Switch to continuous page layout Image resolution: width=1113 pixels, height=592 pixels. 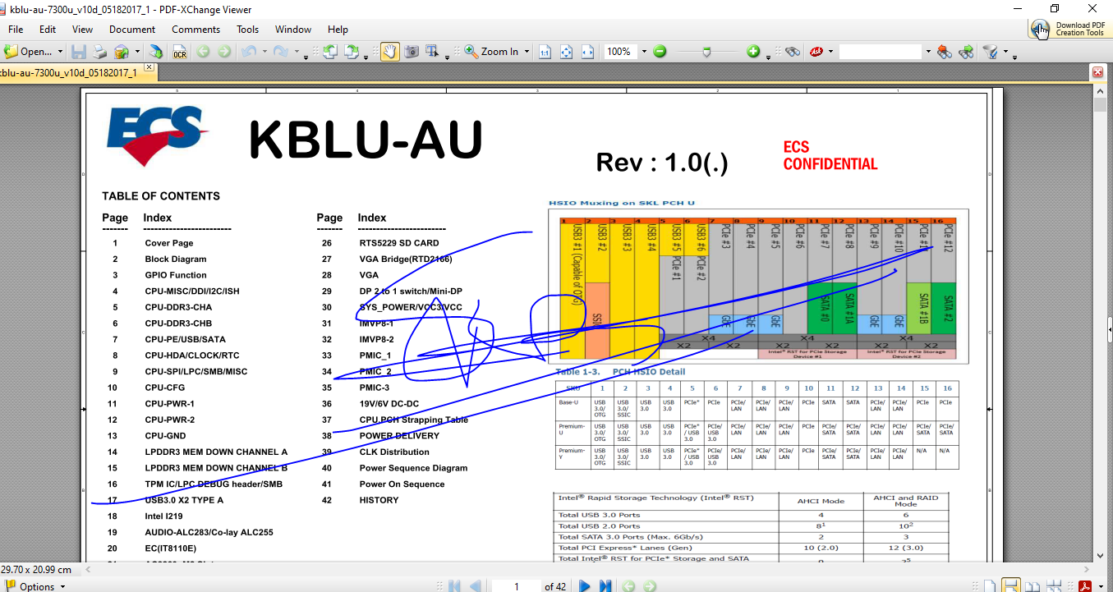tap(1012, 585)
